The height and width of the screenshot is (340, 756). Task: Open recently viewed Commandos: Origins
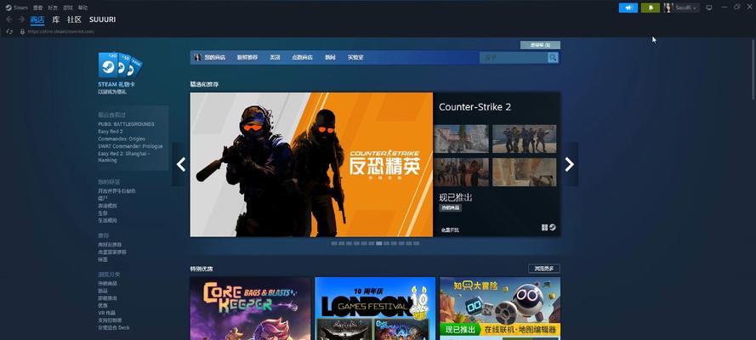click(x=122, y=139)
